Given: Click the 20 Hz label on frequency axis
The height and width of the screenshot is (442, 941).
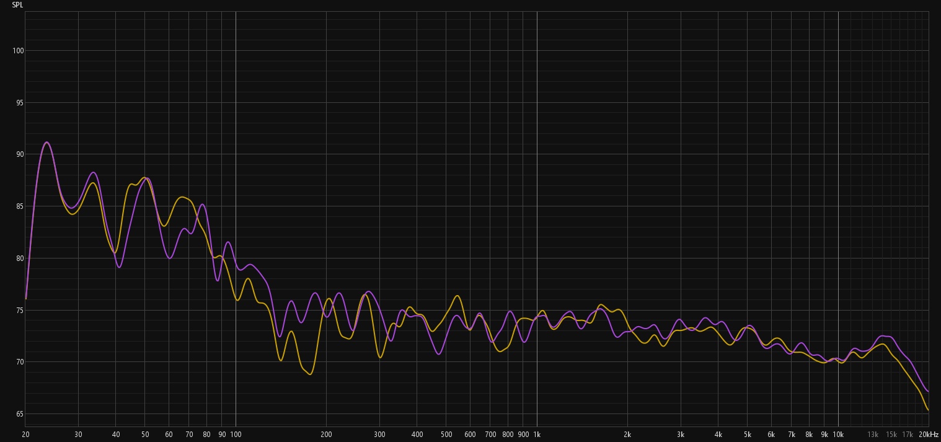Looking at the screenshot, I should pos(25,435).
